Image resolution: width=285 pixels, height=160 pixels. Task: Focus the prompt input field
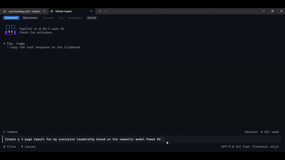pos(141,139)
